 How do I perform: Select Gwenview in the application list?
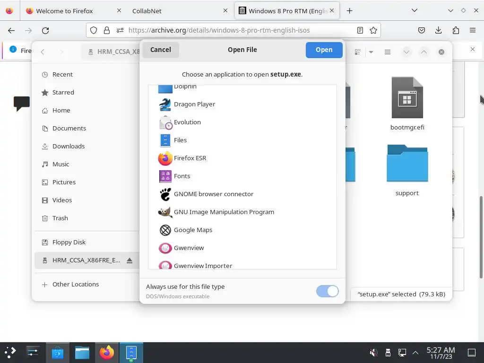tap(242, 248)
